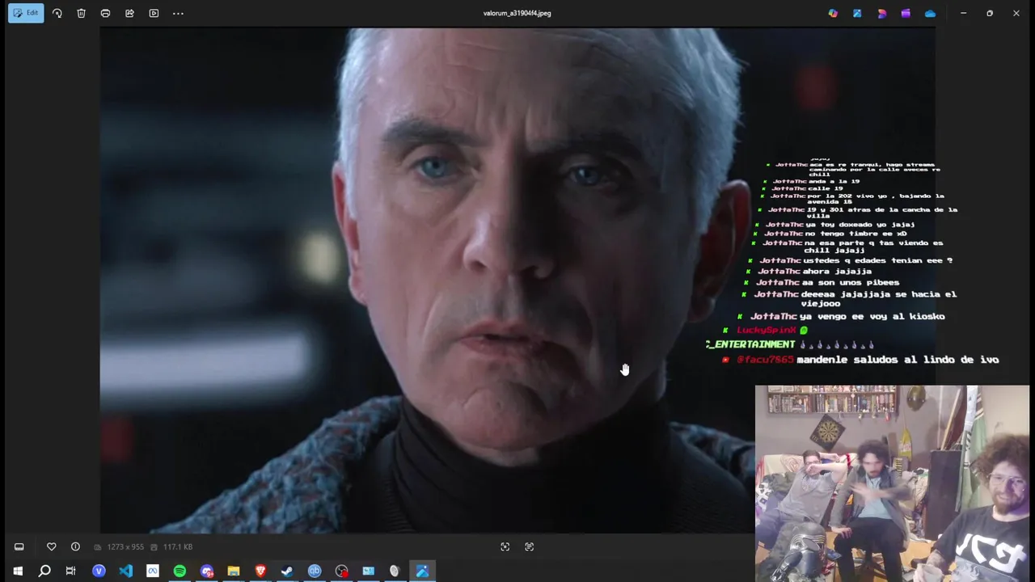Launch Brave browser from taskbar
The height and width of the screenshot is (582, 1035).
[260, 571]
